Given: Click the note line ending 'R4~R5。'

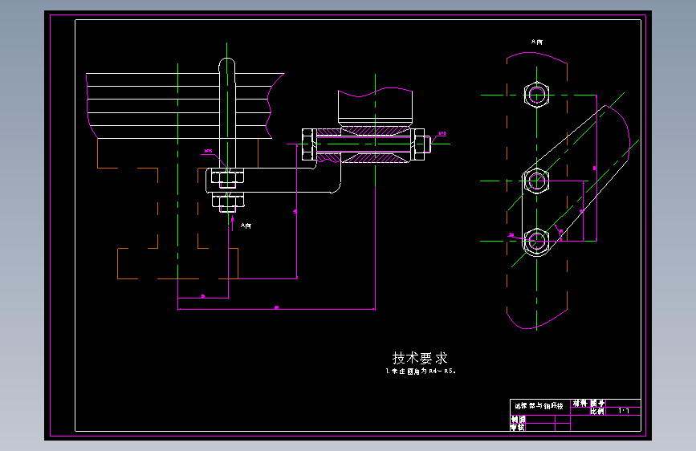Looking at the screenshot, I should 421,371.
